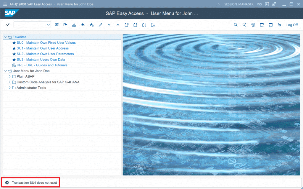Click the Delete Favorites star-trash icon
303x189 pixels.
click(92, 25)
